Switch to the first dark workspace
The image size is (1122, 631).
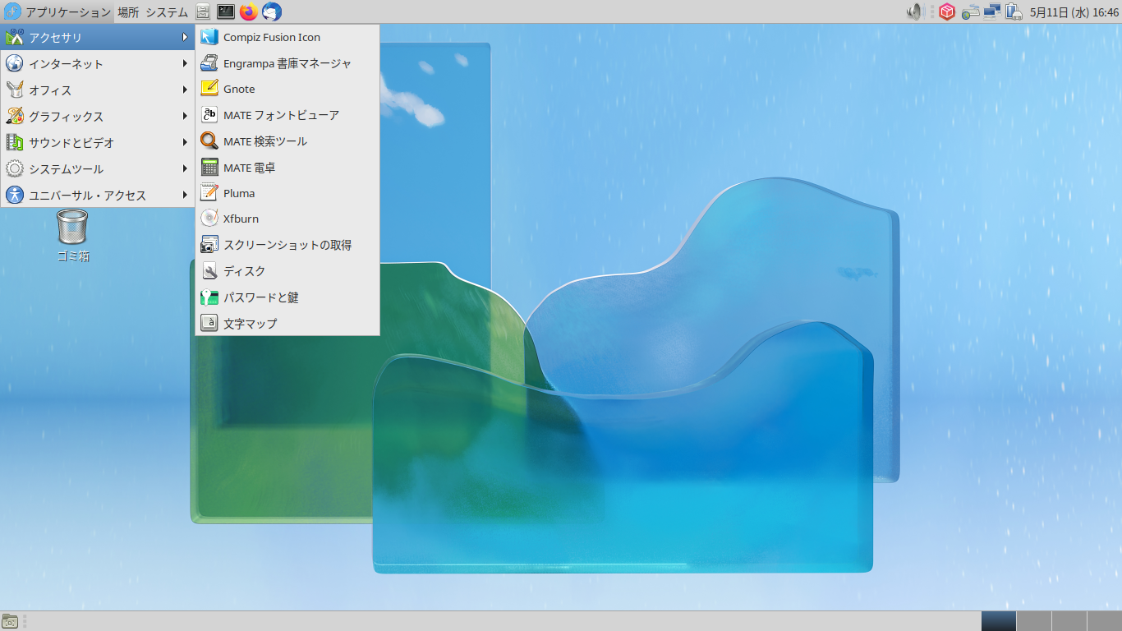tap(998, 621)
